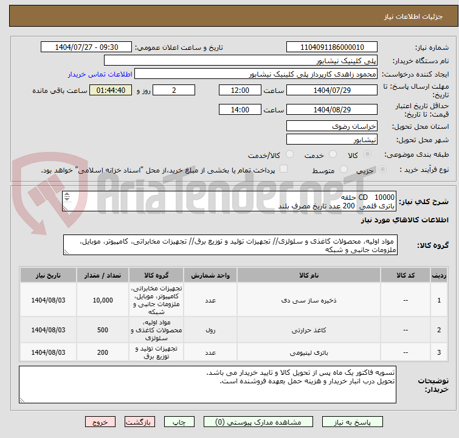Screen dimensions: 459x438
Task: Select the کالا/خدمت radio button
Action: tap(289, 154)
